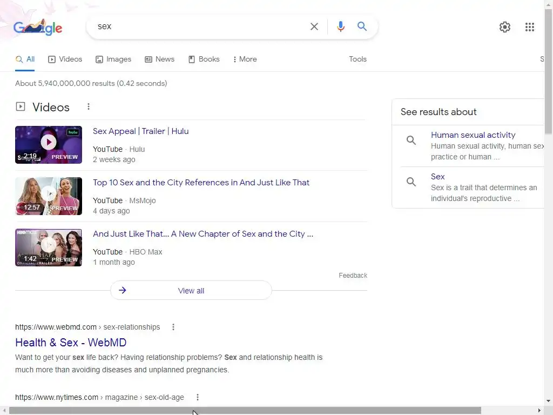Open three-dot menu next to webmd.com URL
This screenshot has height=415, width=553.
[173, 327]
